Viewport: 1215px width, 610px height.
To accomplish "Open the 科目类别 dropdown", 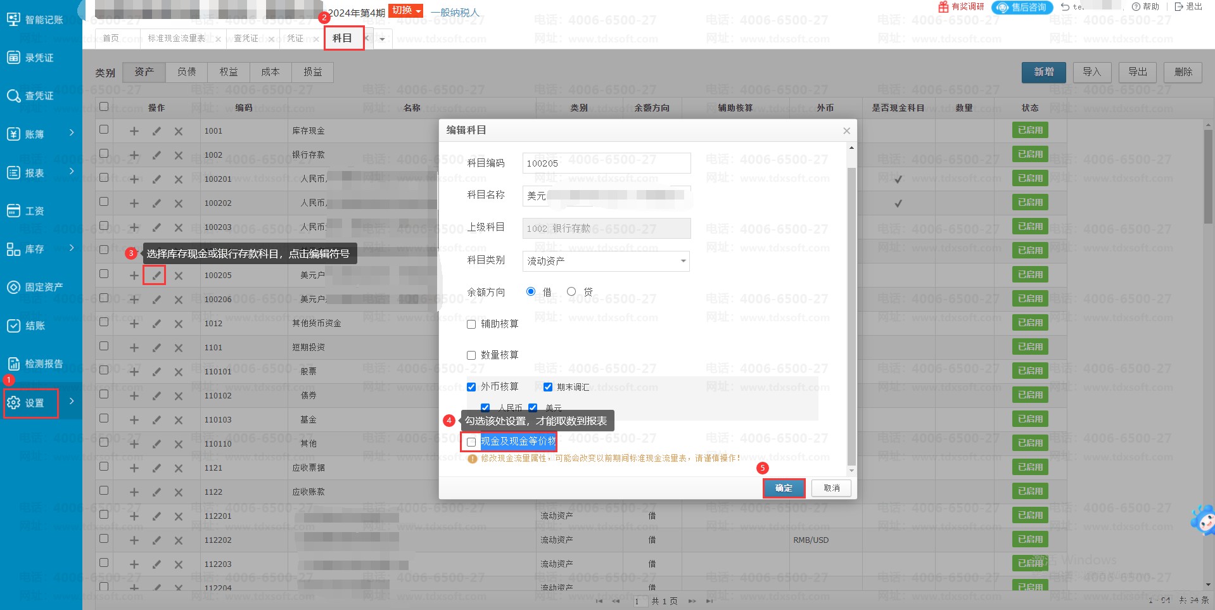I will point(606,261).
